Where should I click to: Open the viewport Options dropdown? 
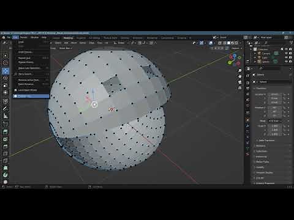point(236,48)
